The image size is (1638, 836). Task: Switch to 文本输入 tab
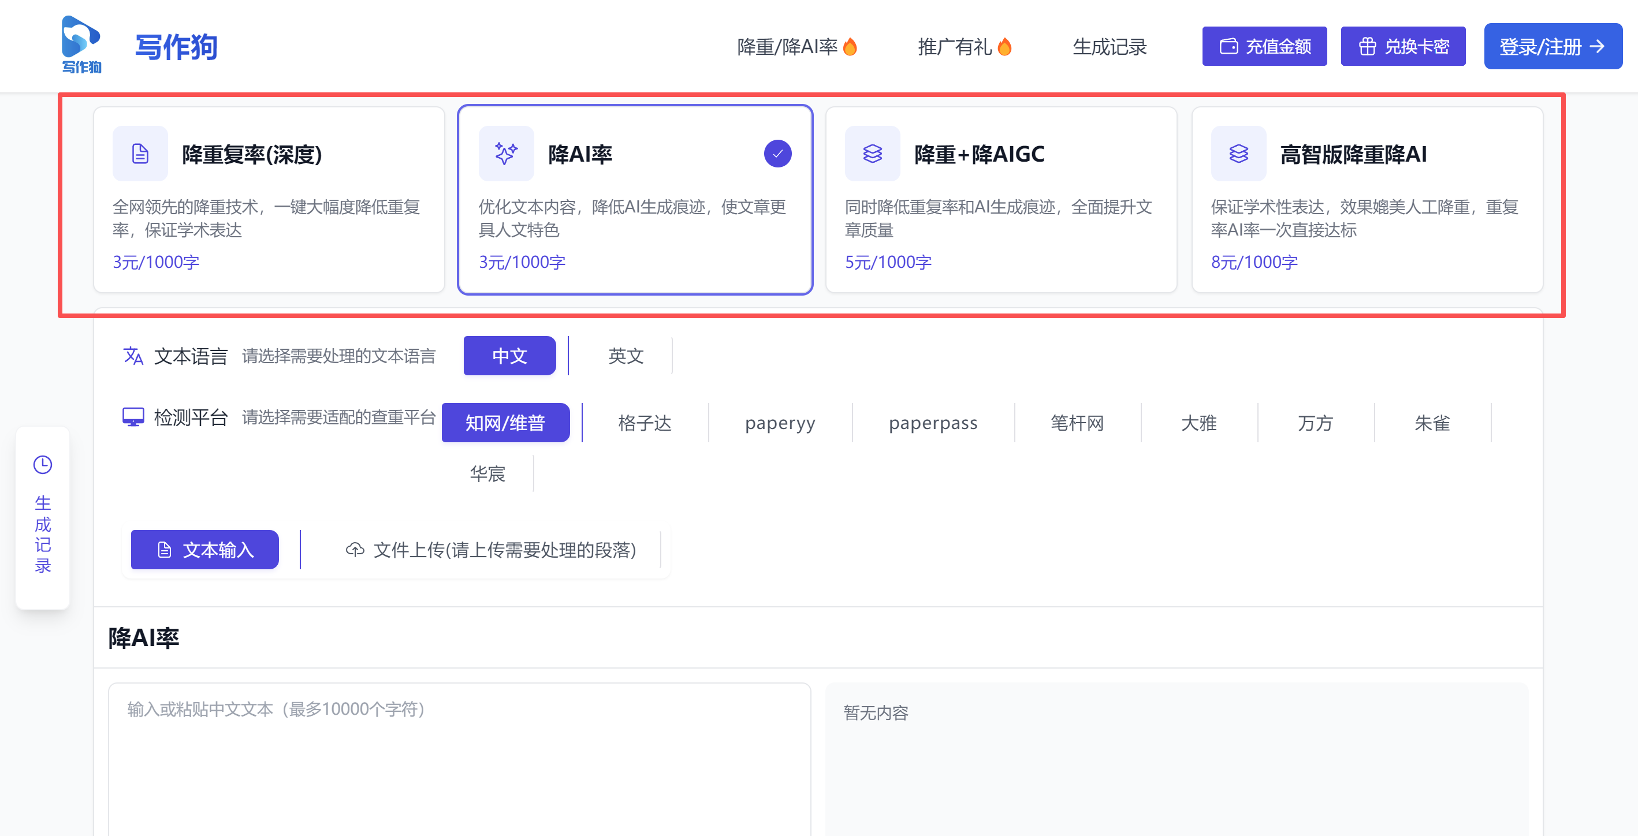tap(204, 549)
